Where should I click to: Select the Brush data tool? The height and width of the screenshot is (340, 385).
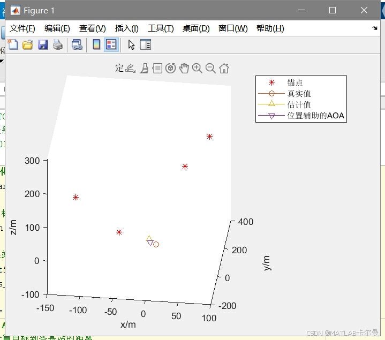144,68
